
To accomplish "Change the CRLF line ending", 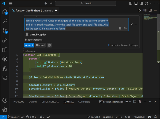I will 128,117.
